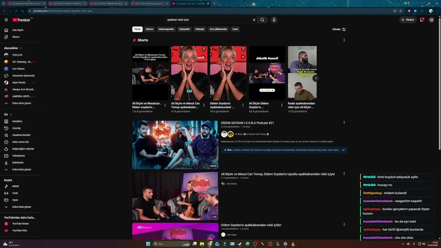Play the DİDEM SOYDAN S.O.B.A Podcast thumbnail

click(175, 145)
